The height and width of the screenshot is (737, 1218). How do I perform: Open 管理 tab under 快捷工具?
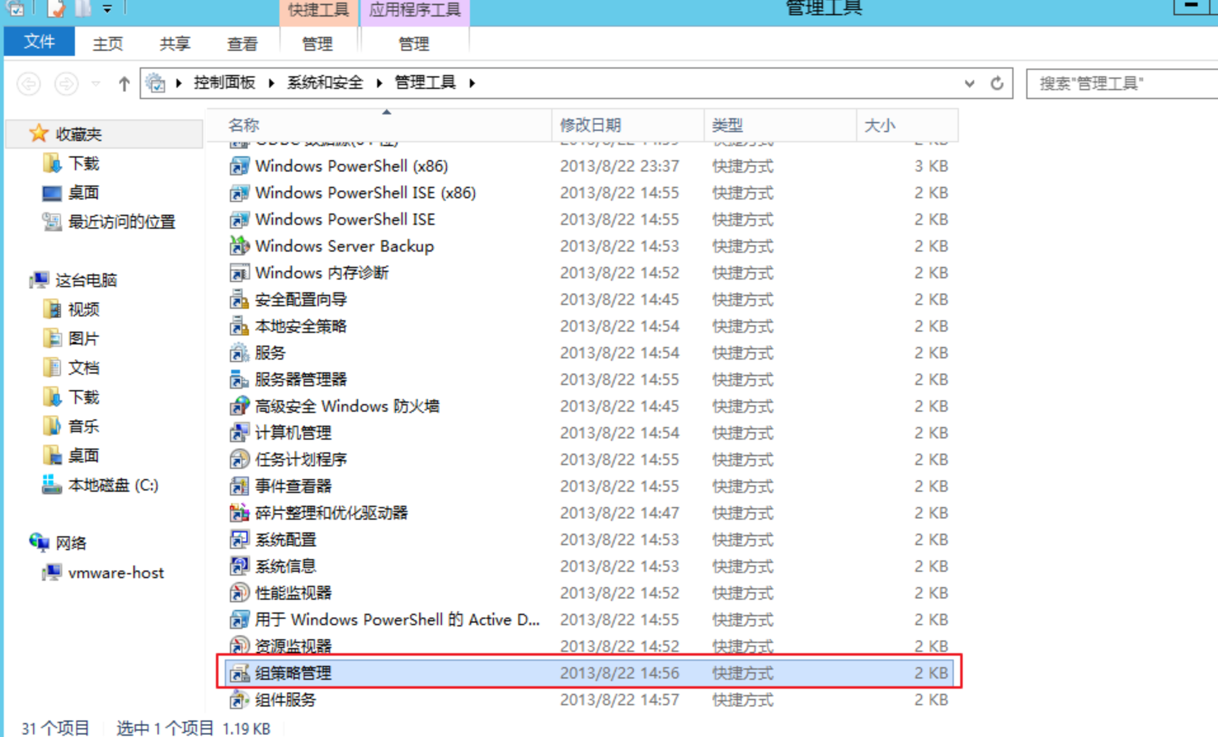click(x=317, y=44)
